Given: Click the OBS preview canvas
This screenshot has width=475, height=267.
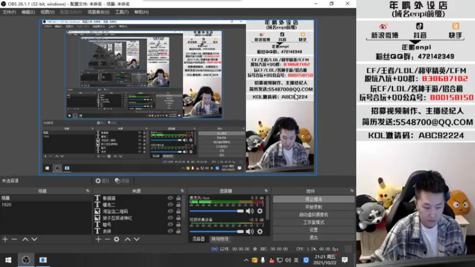Looking at the screenshot, I should pyautogui.click(x=178, y=97).
